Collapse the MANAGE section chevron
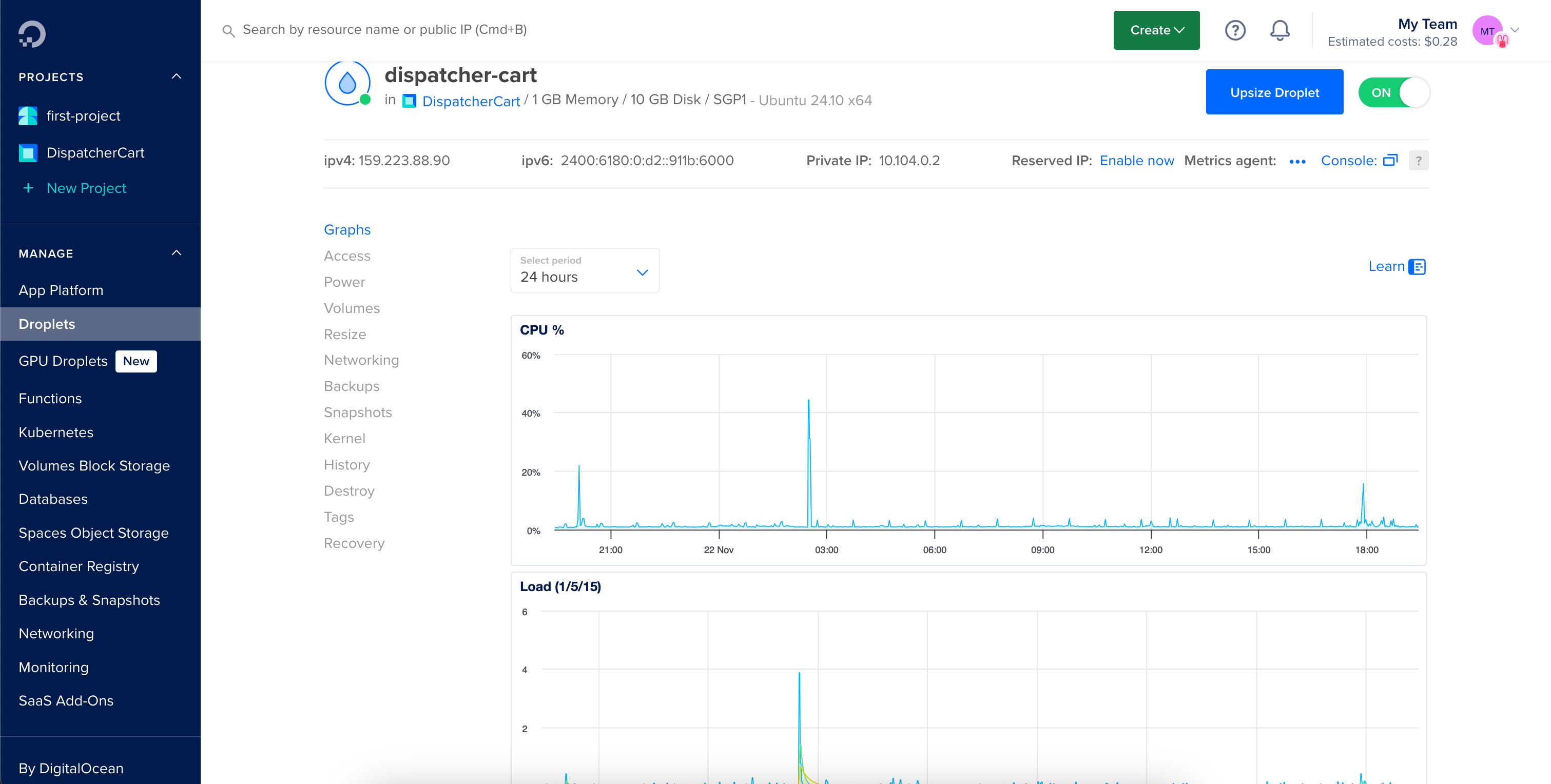The image size is (1551, 784). pos(177,253)
